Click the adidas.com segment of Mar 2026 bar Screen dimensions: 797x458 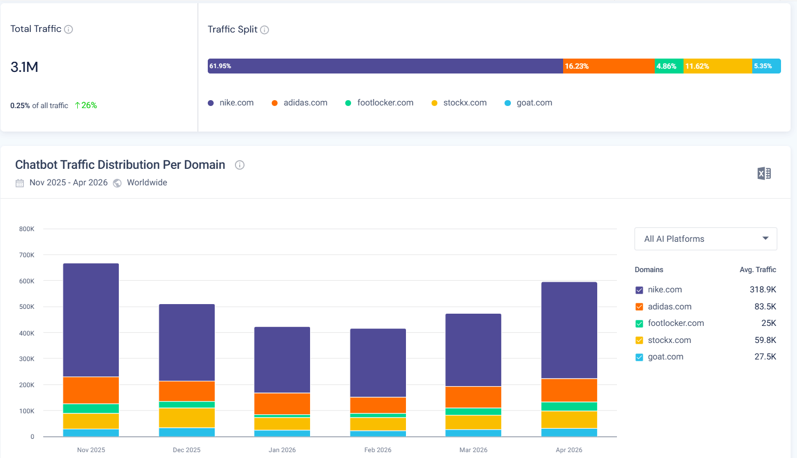pos(473,397)
